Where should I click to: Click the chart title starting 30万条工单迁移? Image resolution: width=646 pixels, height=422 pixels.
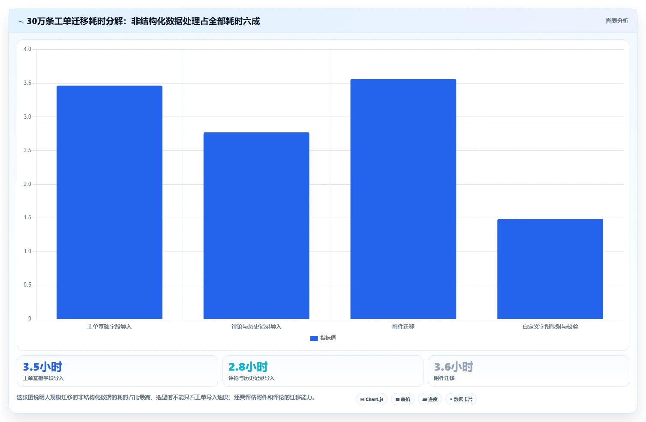pyautogui.click(x=143, y=21)
